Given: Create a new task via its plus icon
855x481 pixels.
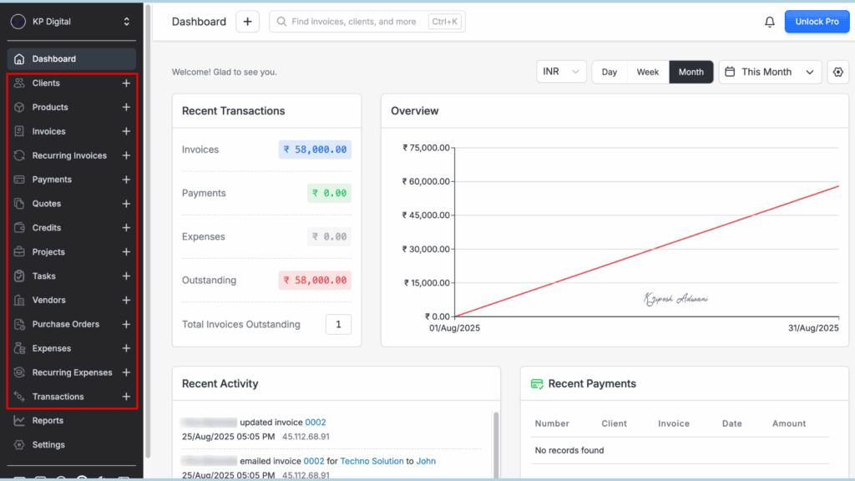Looking at the screenshot, I should pyautogui.click(x=126, y=276).
